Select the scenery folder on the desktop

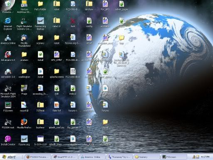click(x=40, y=37)
